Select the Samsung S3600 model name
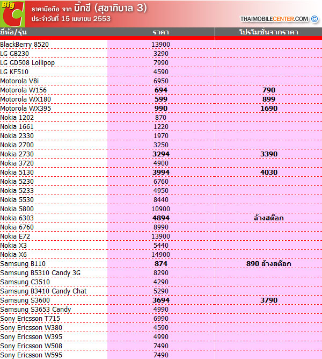Viewport: 322px width, 359px height. [x=25, y=301]
